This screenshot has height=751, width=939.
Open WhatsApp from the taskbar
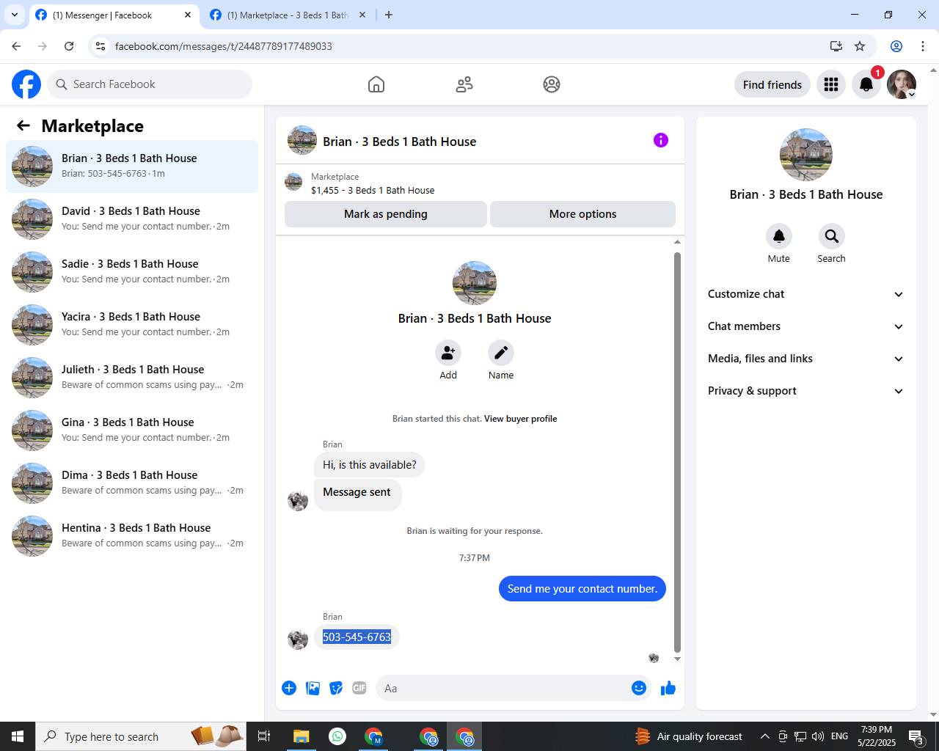coord(337,736)
